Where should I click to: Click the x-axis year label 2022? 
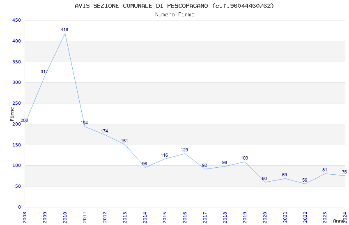[x=305, y=218]
